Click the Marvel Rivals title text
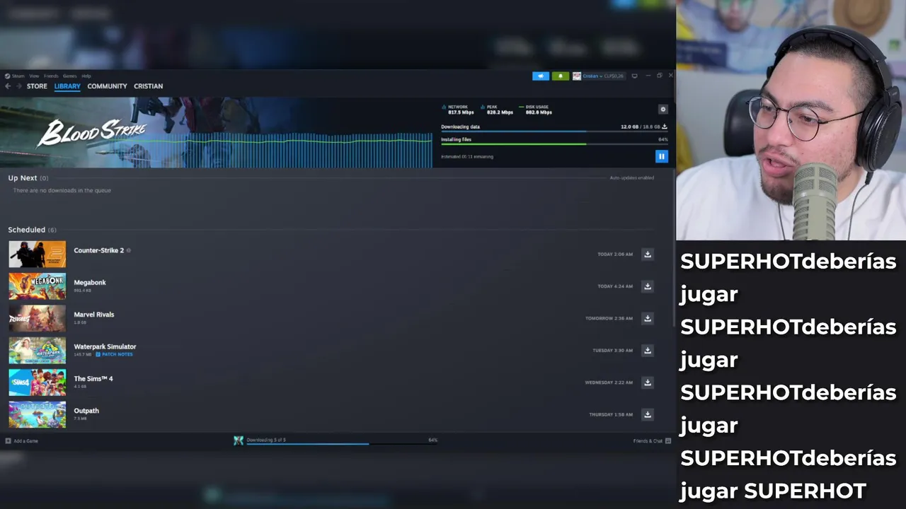The height and width of the screenshot is (509, 906). tap(93, 315)
